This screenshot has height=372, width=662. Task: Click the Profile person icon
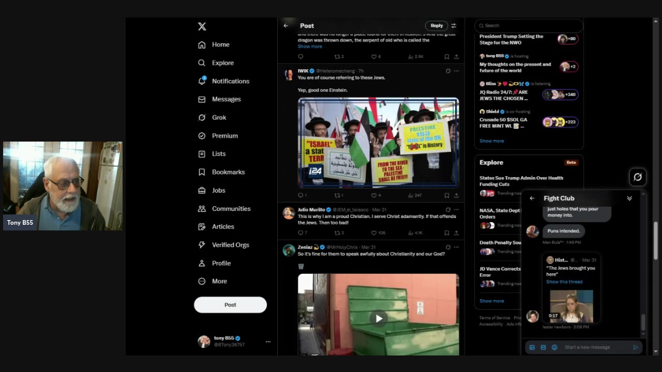202,263
